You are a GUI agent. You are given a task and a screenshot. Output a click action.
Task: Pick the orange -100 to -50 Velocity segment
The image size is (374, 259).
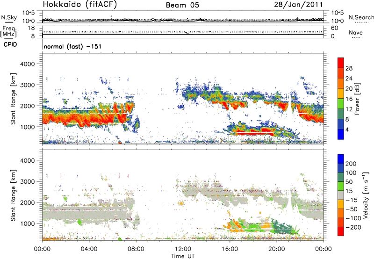[x=341, y=214]
